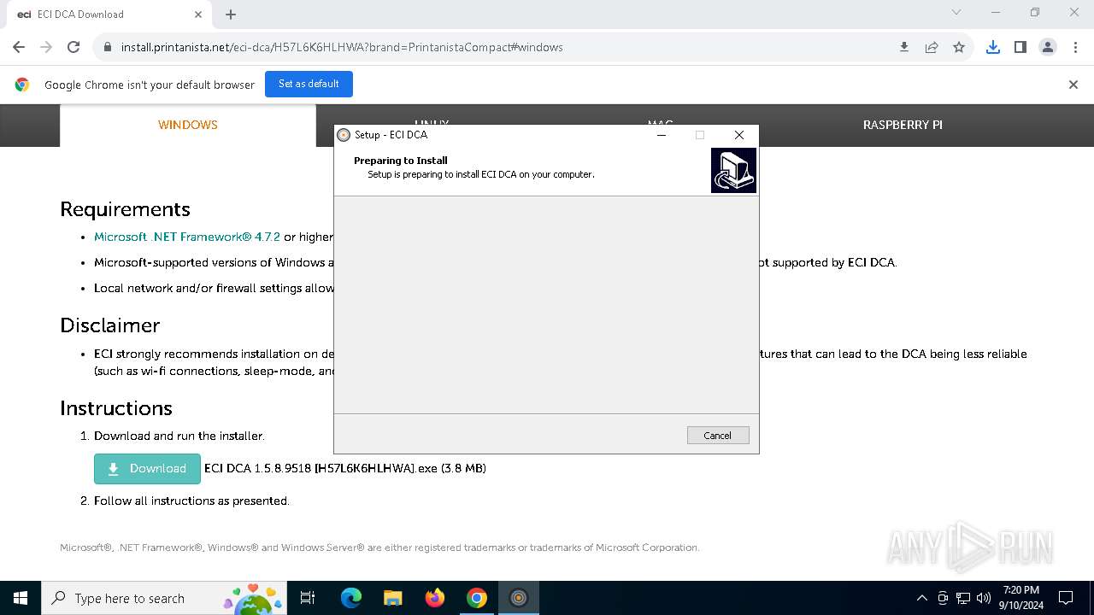Viewport: 1094px width, 615px height.
Task: Launch Microsoft Edge from taskbar
Action: (351, 598)
